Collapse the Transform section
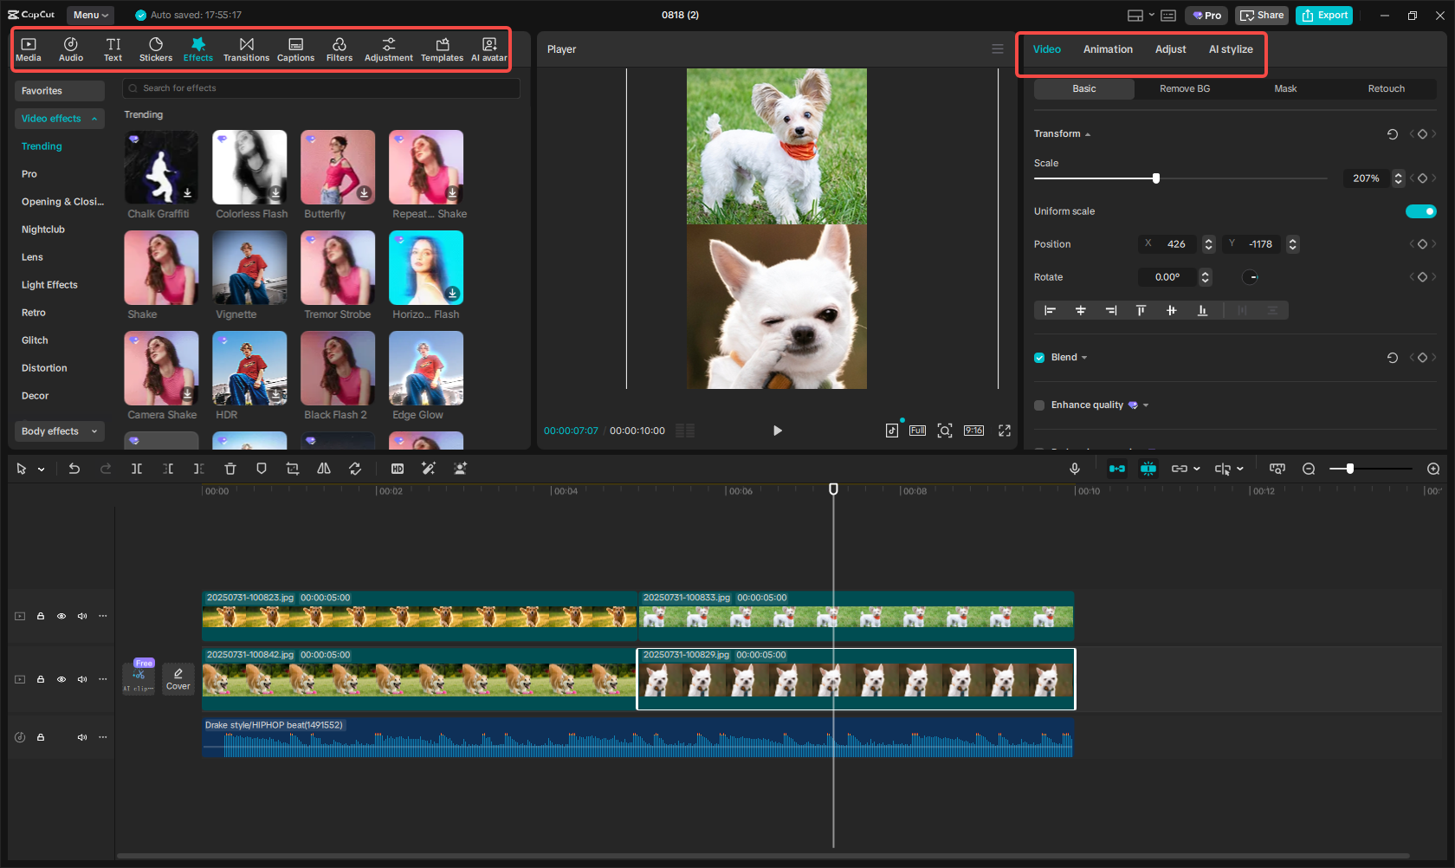The height and width of the screenshot is (868, 1455). click(1087, 133)
